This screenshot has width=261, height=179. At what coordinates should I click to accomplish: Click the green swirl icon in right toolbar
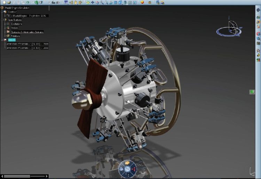[258, 17]
